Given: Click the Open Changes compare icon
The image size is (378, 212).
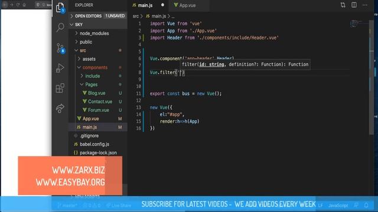Looking at the screenshot, I should (x=343, y=5).
